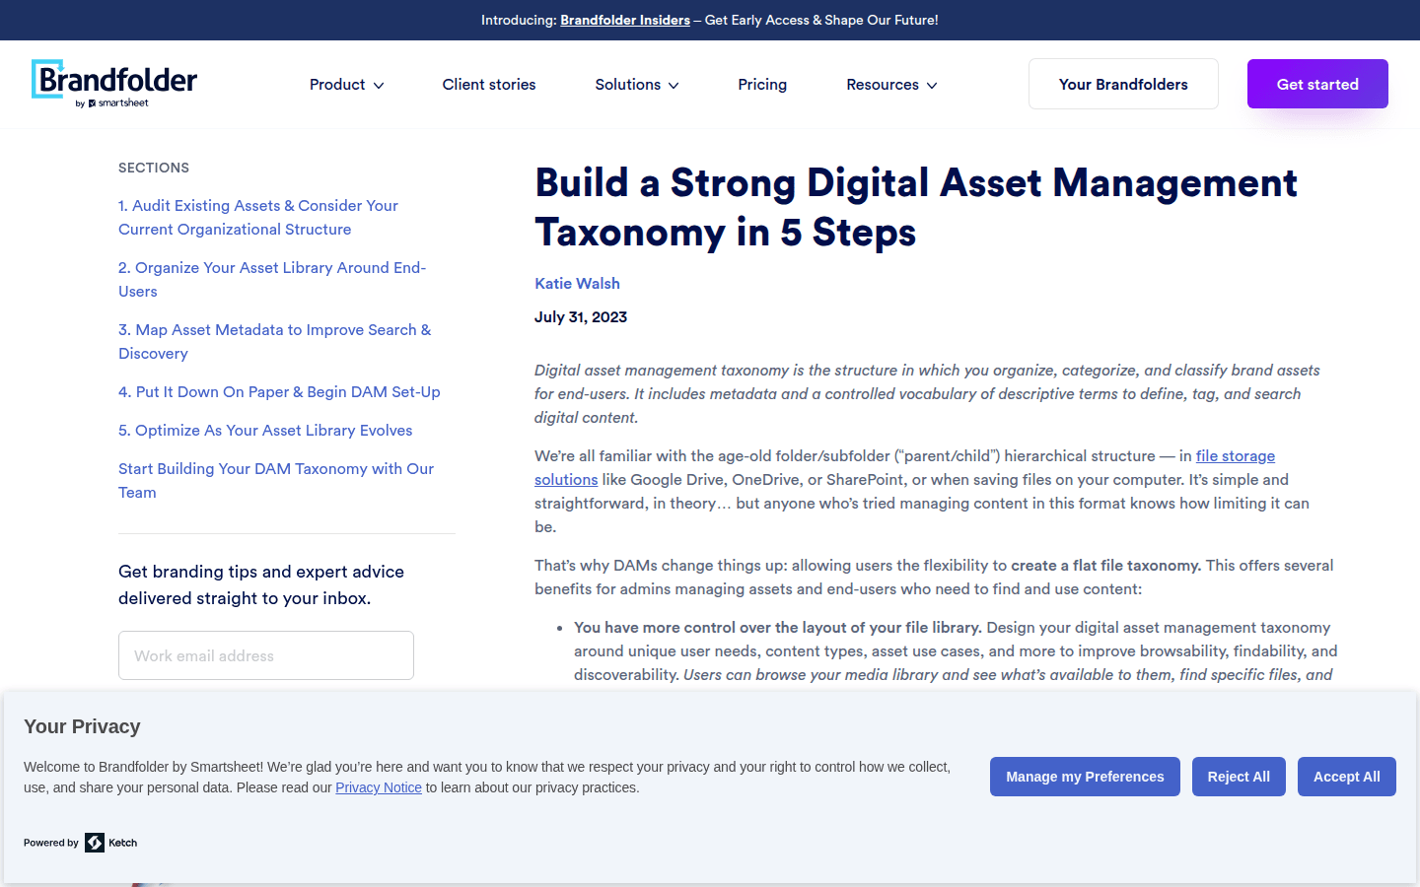1420x887 pixels.
Task: Open the Privacy Notice link
Action: coord(379,787)
